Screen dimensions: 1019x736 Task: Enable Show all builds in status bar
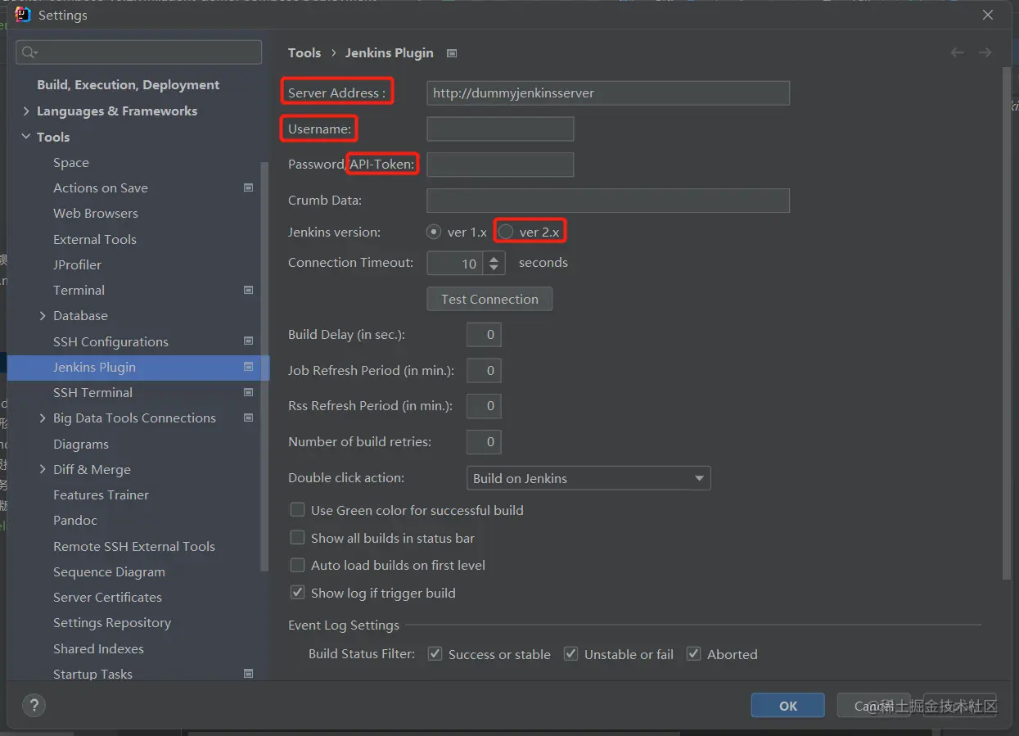click(x=298, y=538)
